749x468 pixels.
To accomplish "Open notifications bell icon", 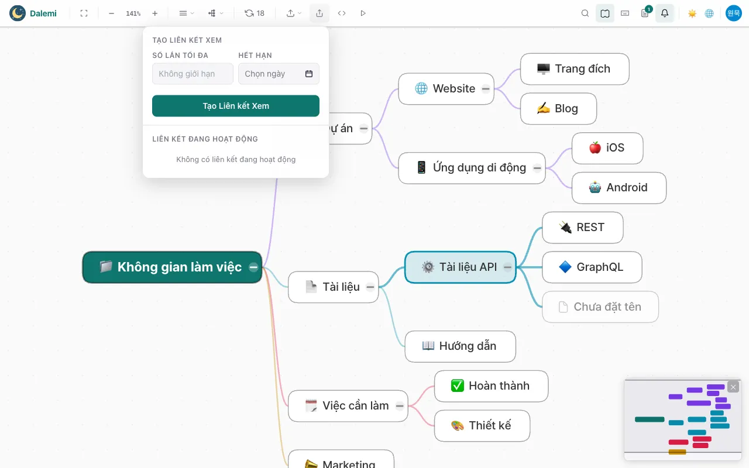I will pyautogui.click(x=665, y=13).
